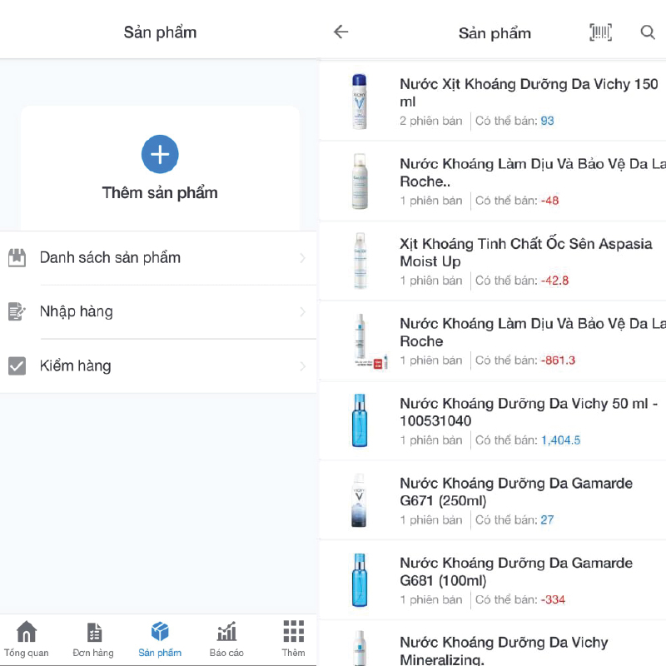Open the Tổng quan home tab
The width and height of the screenshot is (666, 666).
27,639
